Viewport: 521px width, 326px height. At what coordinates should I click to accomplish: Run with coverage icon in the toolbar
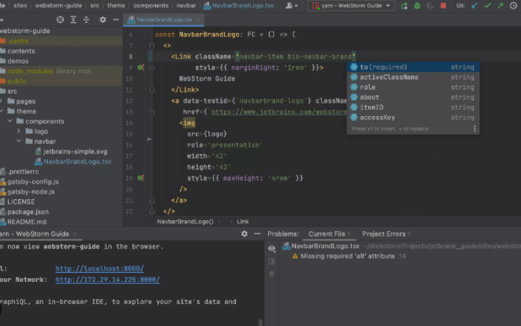(x=430, y=6)
